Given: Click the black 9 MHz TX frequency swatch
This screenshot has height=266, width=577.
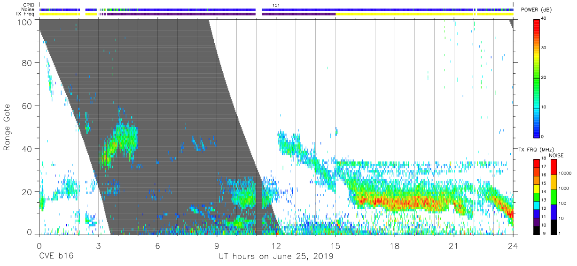Looking at the screenshot, I should pos(538,230).
